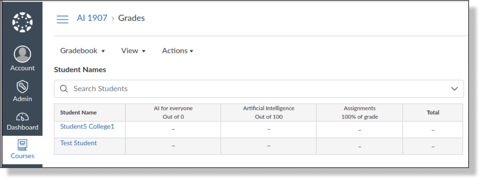Click the Canvas logo icon
The image size is (480, 179).
22,22
